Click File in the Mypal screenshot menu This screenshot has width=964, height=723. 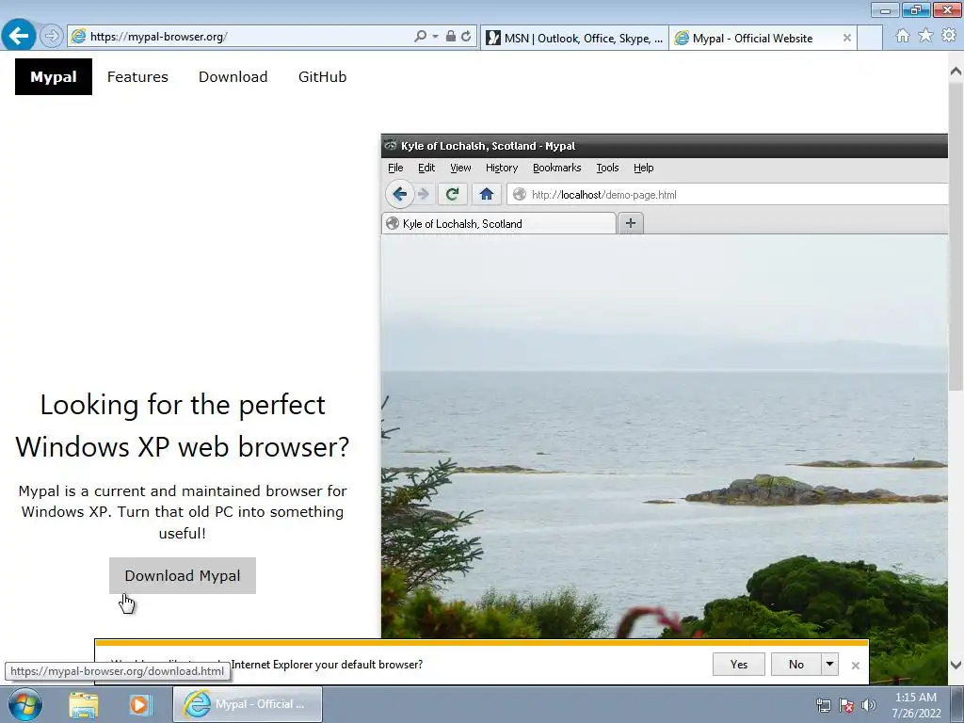pos(395,168)
